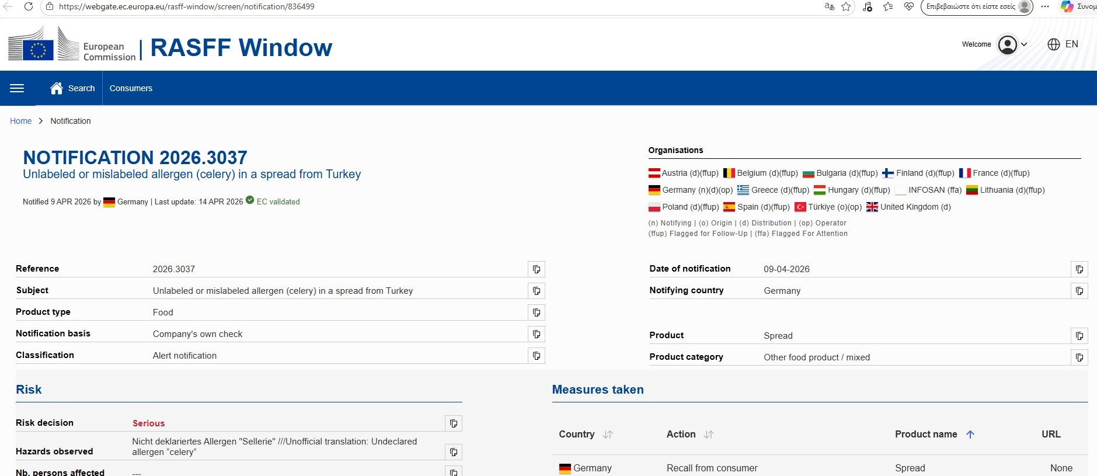1097x476 pixels.
Task: Copy the Hazards observed text
Action: [454, 452]
